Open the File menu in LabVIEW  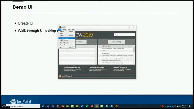(x=60, y=30)
